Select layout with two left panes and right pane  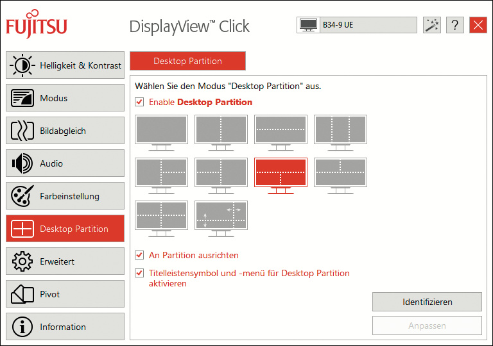[221, 176]
